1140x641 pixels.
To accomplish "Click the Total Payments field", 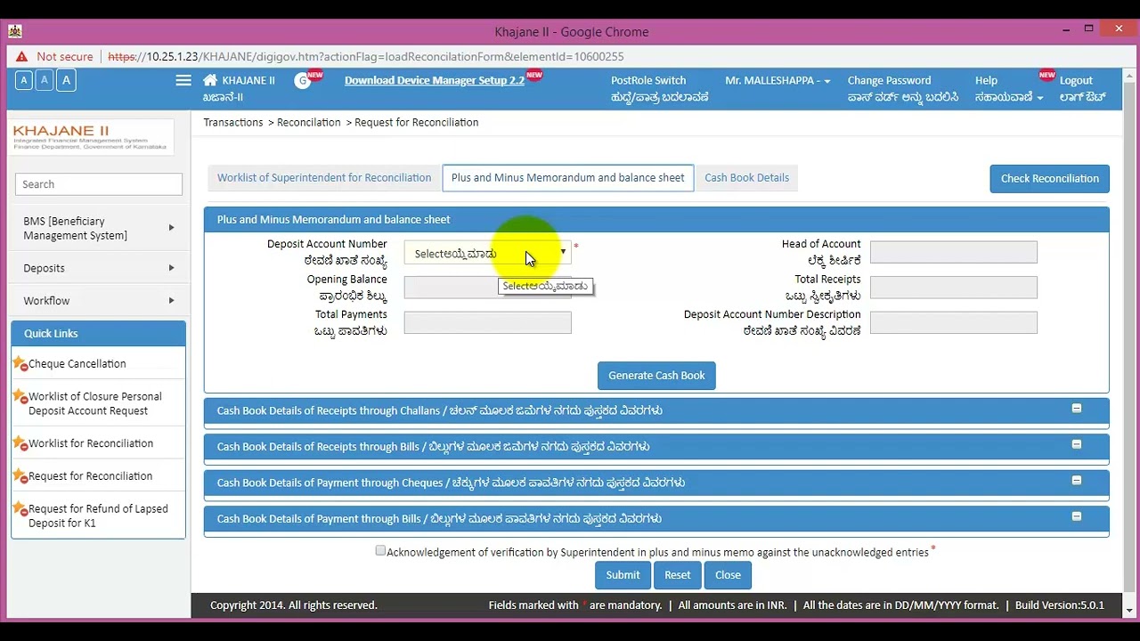I will (x=487, y=322).
